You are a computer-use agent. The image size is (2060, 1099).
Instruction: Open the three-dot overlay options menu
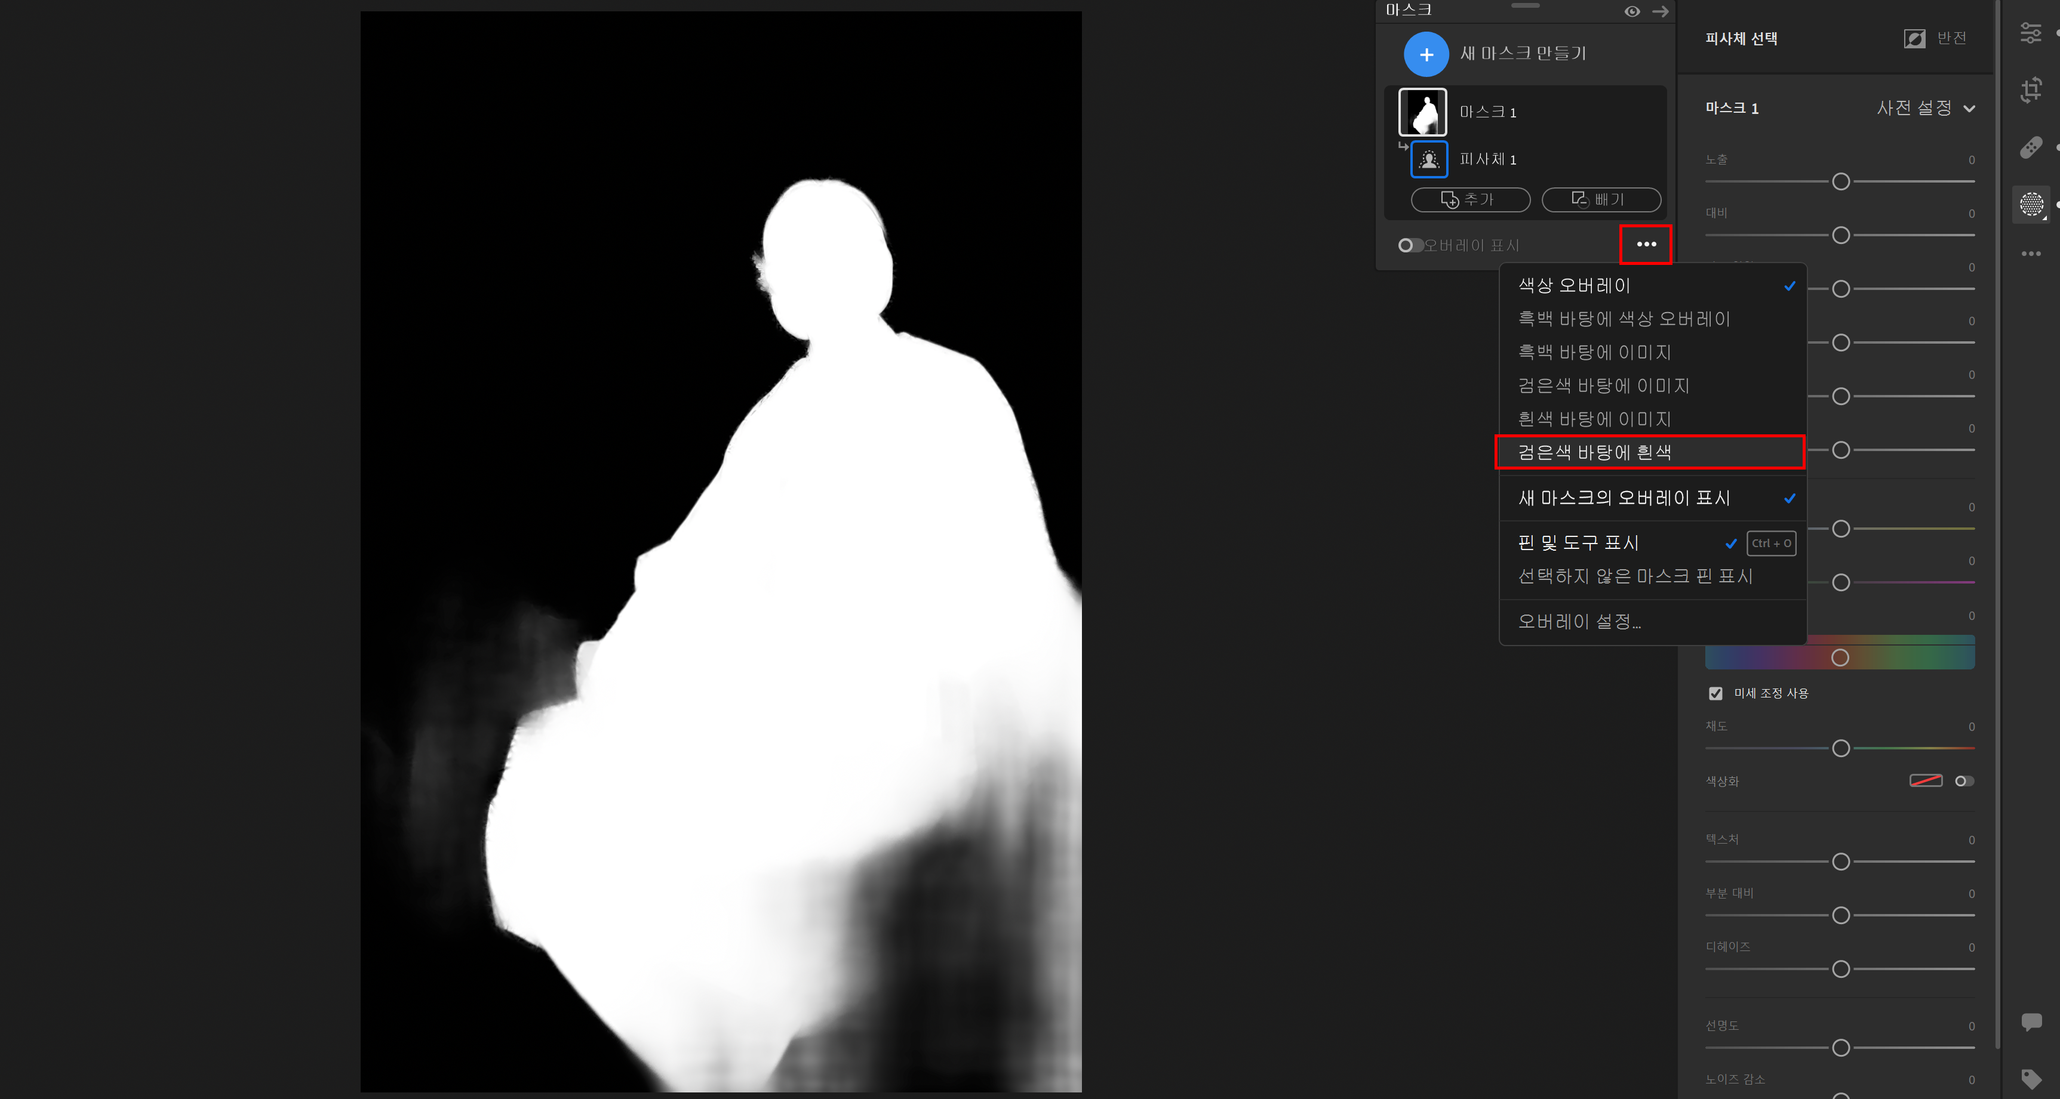[x=1646, y=245]
